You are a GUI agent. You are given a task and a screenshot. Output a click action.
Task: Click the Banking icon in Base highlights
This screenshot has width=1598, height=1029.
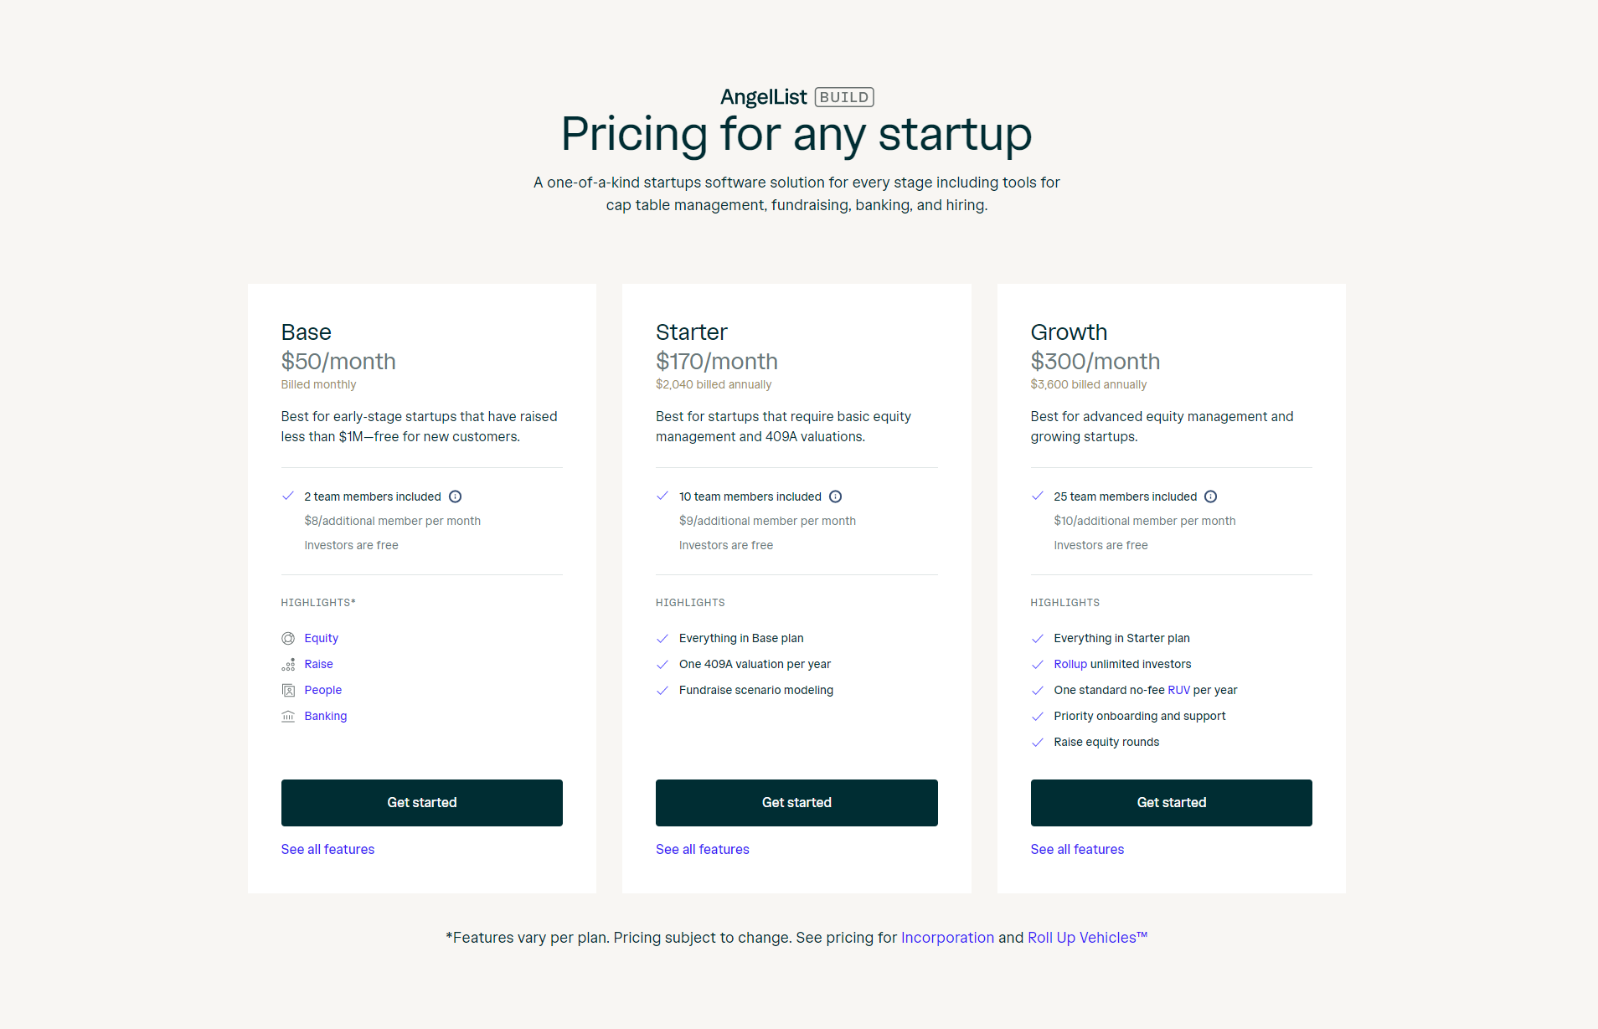[288, 716]
